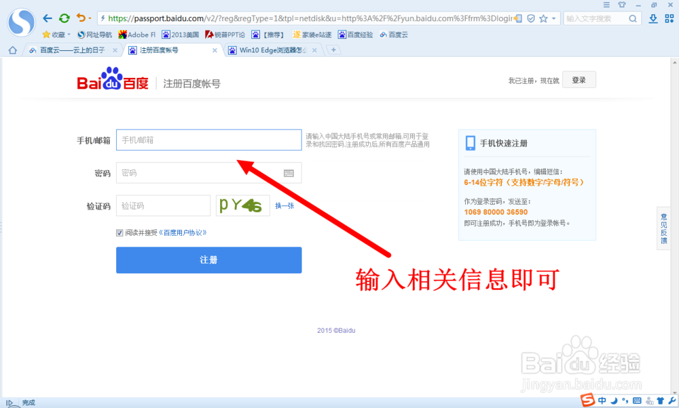This screenshot has height=408, width=679.
Task: Focus the text search box
Action: [595, 18]
